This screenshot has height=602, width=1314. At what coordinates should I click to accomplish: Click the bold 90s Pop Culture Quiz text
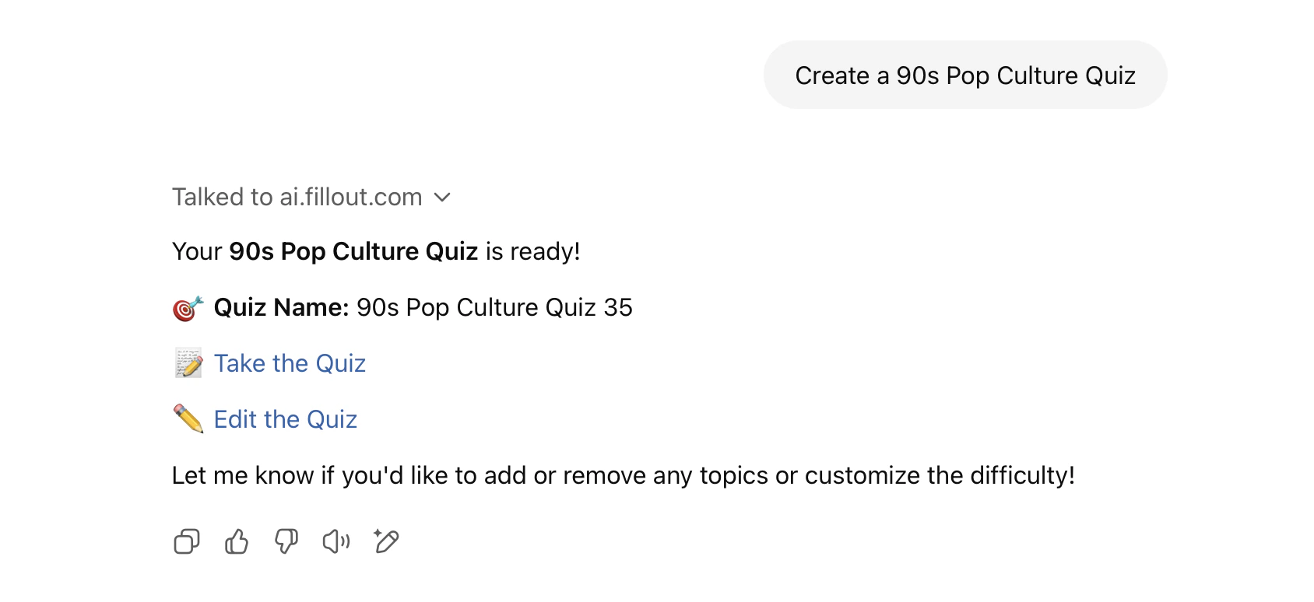pos(353,250)
